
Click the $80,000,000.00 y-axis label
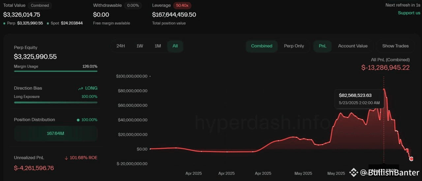click(x=133, y=91)
